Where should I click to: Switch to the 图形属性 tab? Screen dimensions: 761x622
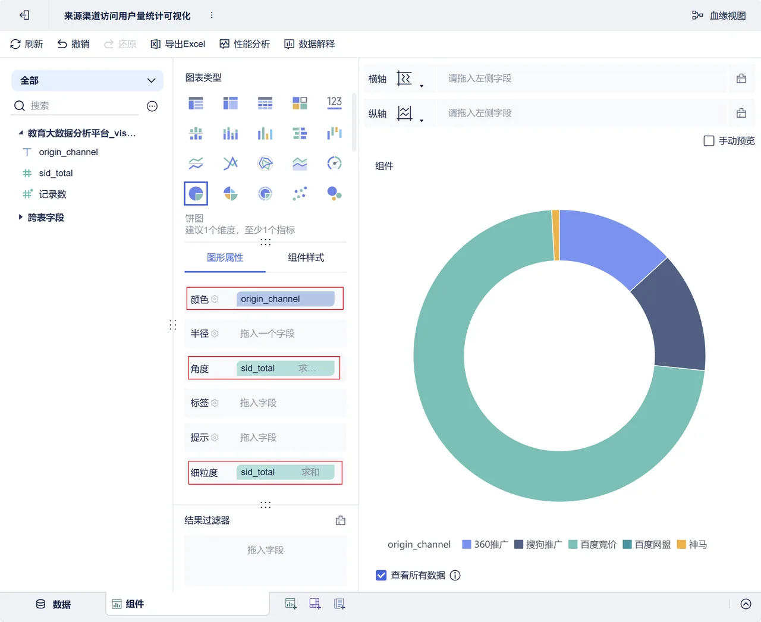click(x=225, y=257)
